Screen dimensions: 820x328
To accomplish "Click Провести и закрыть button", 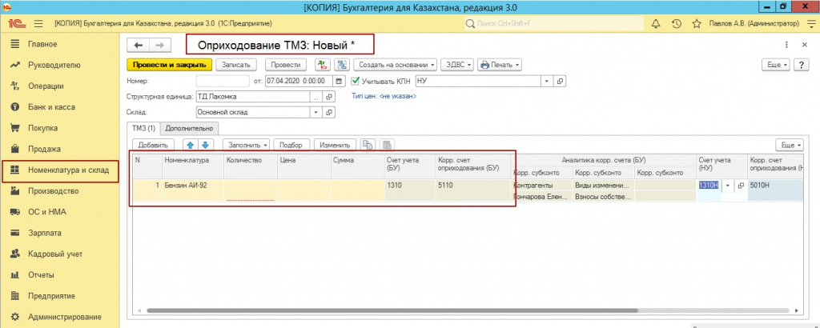I will [170, 65].
